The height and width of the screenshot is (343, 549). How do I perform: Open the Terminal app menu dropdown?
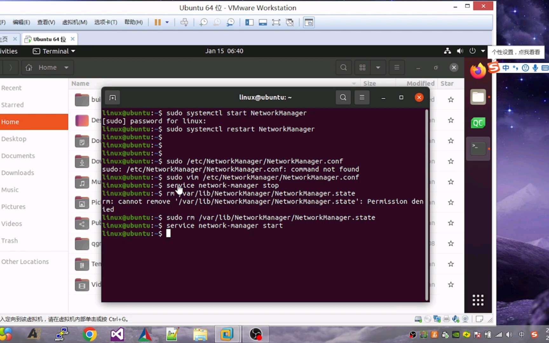click(x=54, y=51)
